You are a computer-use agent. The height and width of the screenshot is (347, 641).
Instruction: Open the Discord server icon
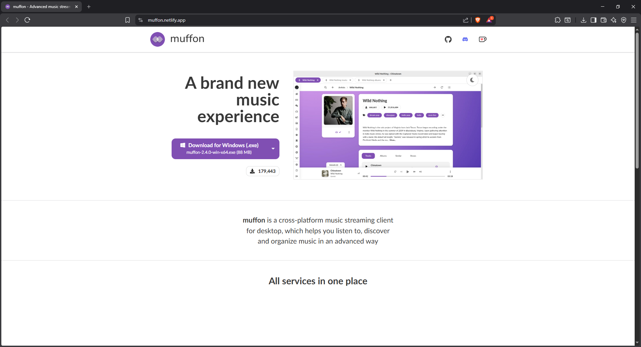(x=465, y=39)
